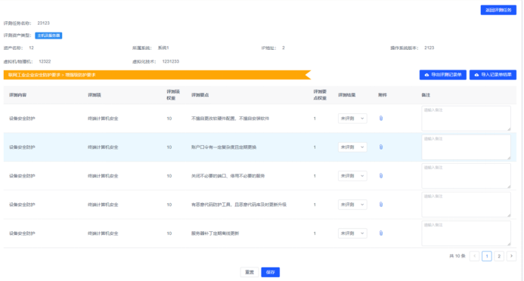Click attachment paperclip for the close-unnecessary-ports row
The height and width of the screenshot is (281, 524).
tap(381, 176)
